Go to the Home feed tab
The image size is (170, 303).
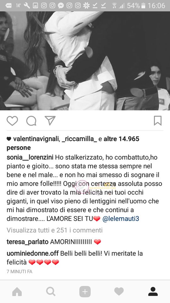pos(17,292)
